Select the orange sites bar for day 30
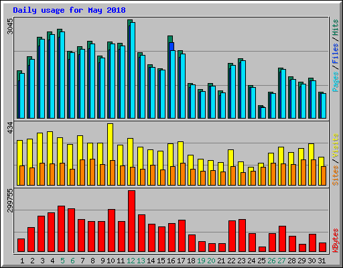This screenshot has height=268, width=343. [x=314, y=172]
